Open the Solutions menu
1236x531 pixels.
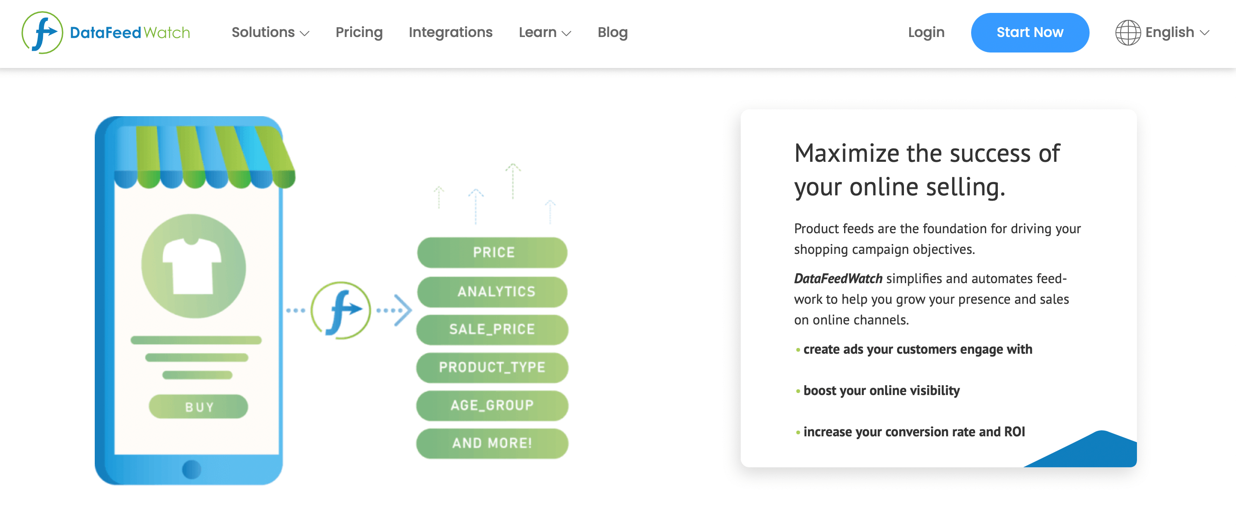[270, 32]
